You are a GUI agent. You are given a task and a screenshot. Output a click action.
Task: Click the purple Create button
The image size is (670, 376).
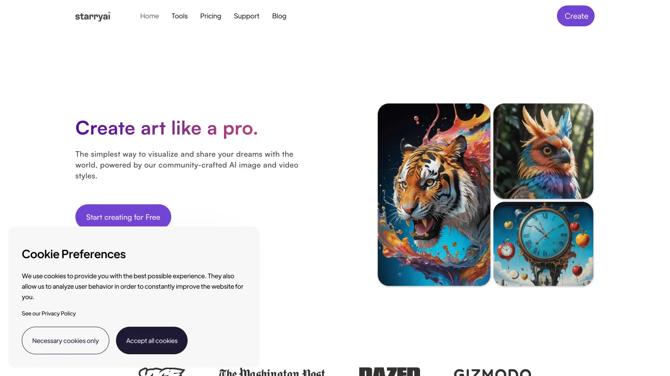(576, 16)
